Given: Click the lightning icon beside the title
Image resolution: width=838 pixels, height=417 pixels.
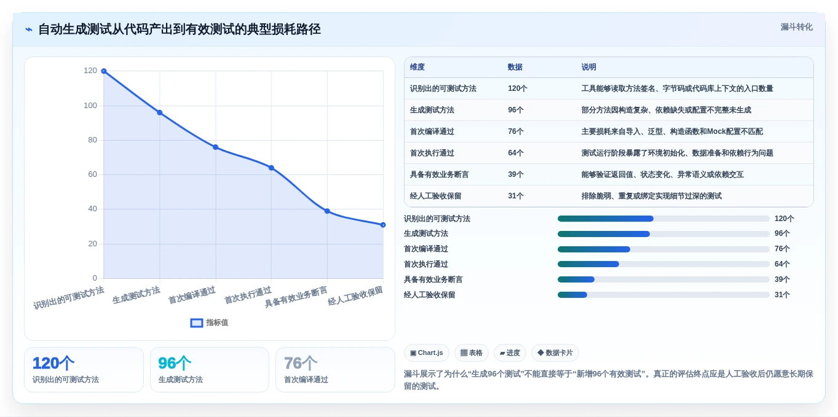Looking at the screenshot, I should (29, 29).
